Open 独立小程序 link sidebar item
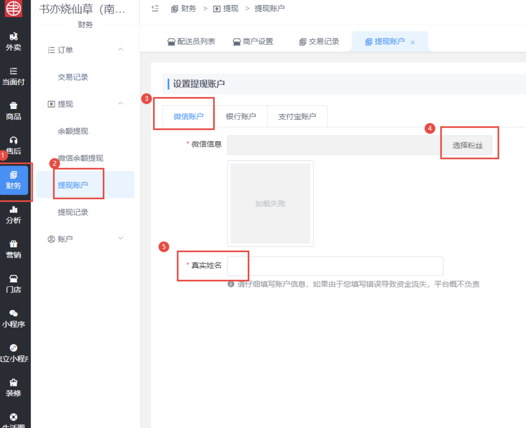526x428 pixels. point(13,353)
